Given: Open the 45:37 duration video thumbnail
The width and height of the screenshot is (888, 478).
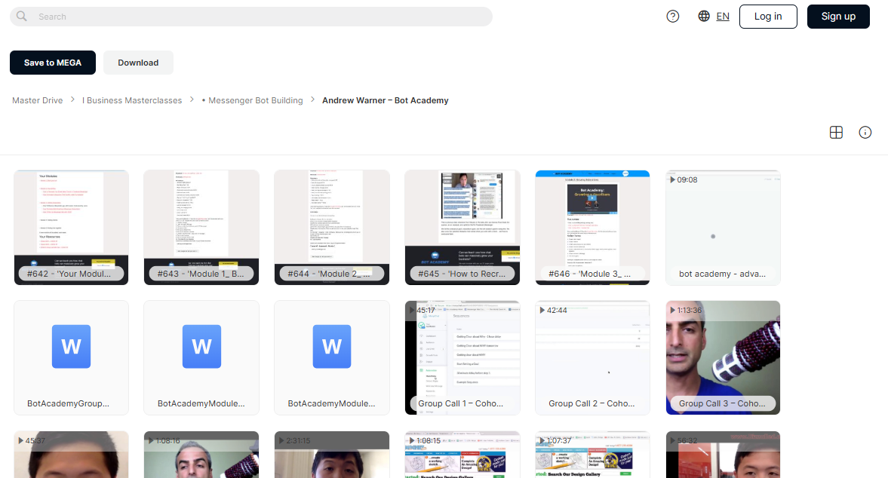Looking at the screenshot, I should [x=72, y=455].
